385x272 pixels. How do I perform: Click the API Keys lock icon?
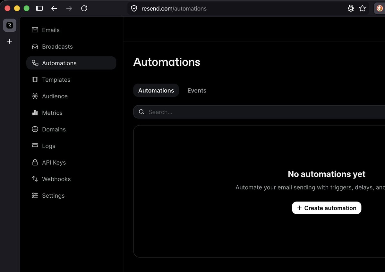35,162
